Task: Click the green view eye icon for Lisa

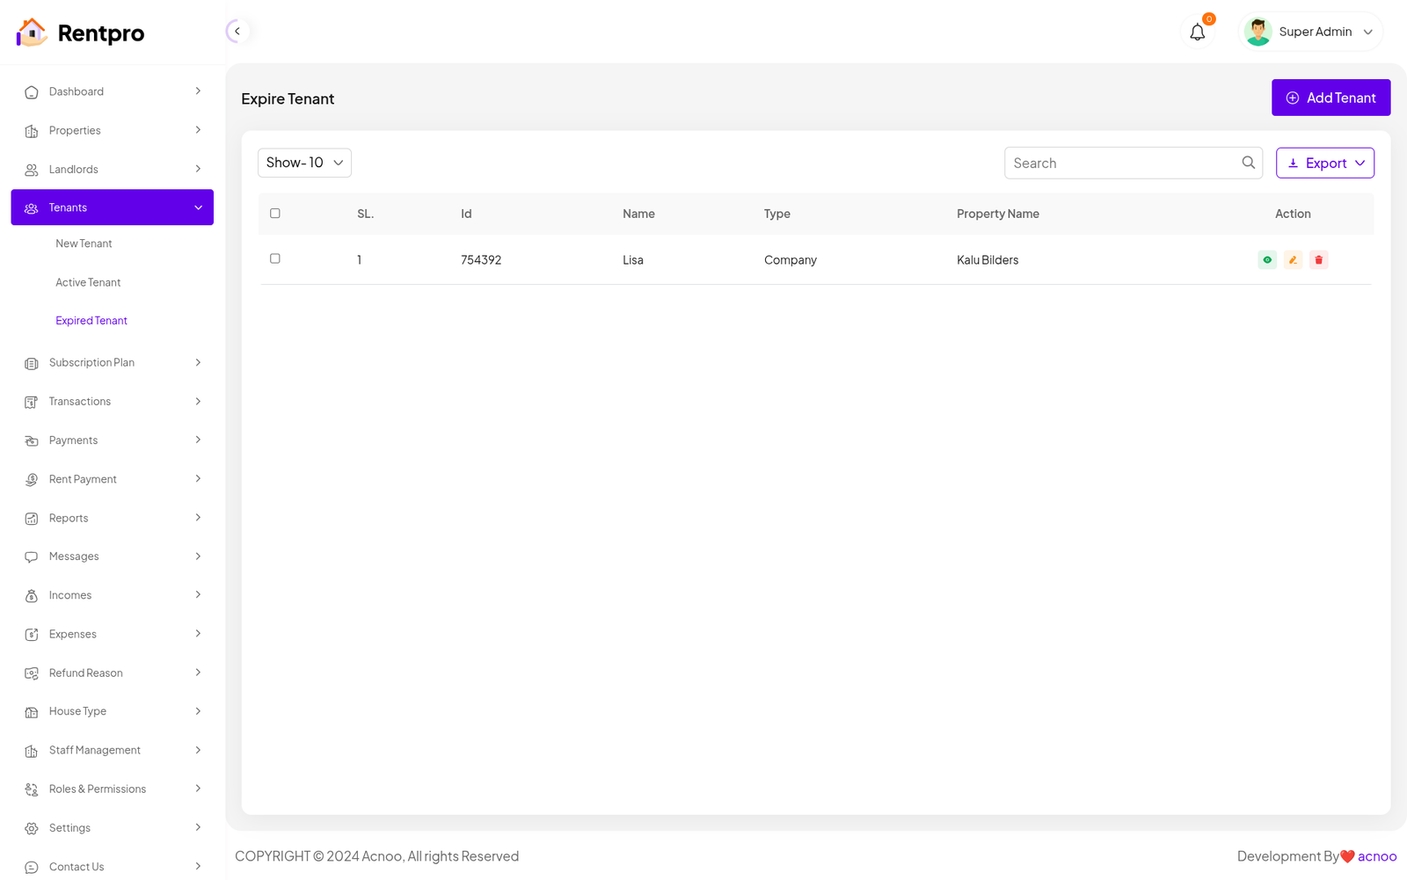Action: click(x=1267, y=260)
